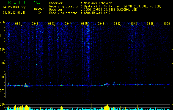This screenshot has height=110, width=173.
Task: Click the red meteor echo after 0946
Action: (107, 84)
